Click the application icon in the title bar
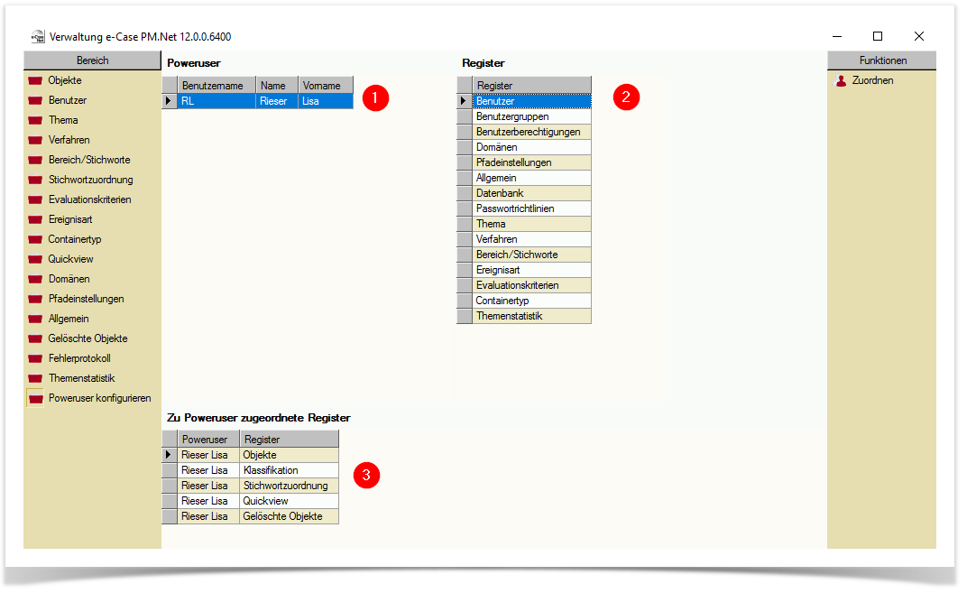Viewport: 967px width, 593px height. coord(38,36)
